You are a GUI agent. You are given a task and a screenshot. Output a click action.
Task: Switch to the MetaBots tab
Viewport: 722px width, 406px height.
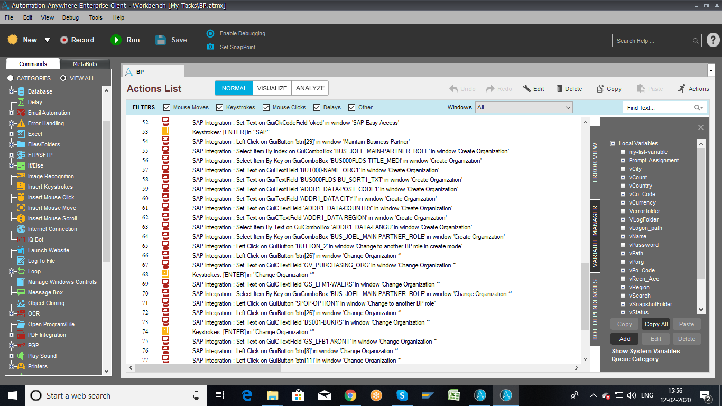(85, 64)
